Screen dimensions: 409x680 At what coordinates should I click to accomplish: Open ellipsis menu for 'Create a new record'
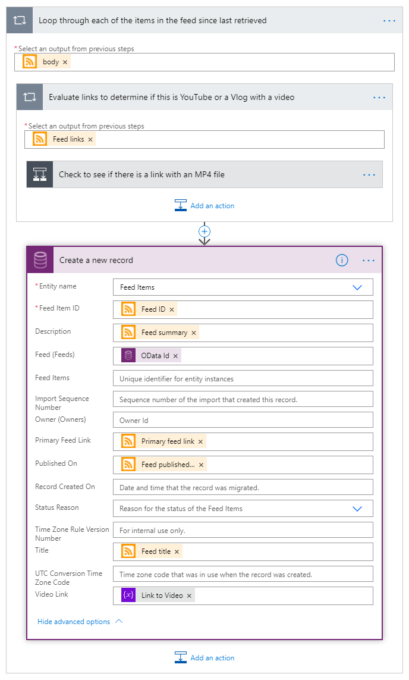click(368, 261)
